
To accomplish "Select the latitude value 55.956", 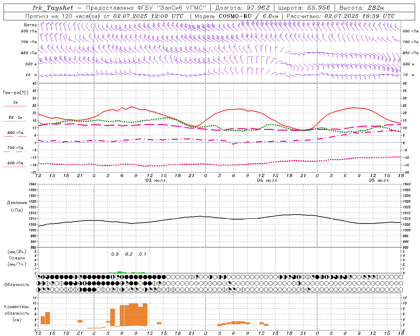I will (318, 8).
